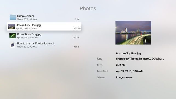
Task: Select the Costa Rican Frog.jpg file name
Action: [29, 34]
